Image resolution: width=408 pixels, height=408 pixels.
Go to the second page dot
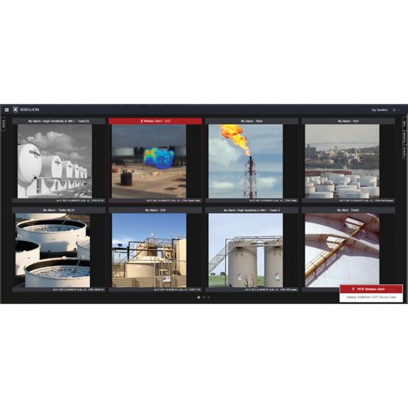204,297
